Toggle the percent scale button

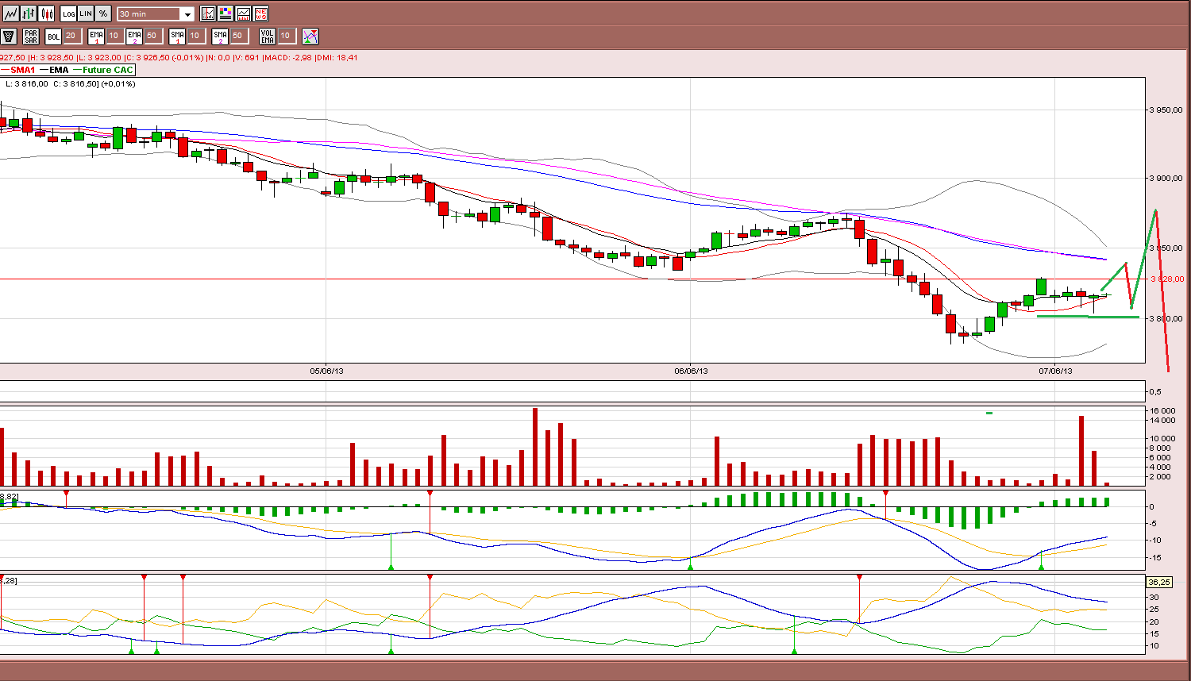pyautogui.click(x=103, y=13)
